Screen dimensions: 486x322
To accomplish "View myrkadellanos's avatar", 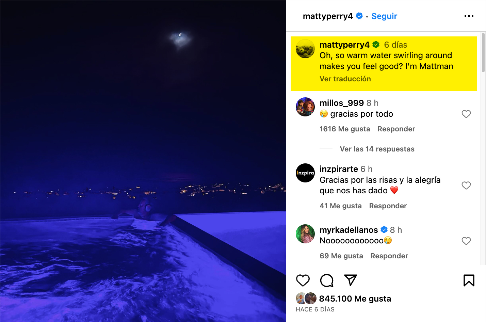I will [305, 234].
